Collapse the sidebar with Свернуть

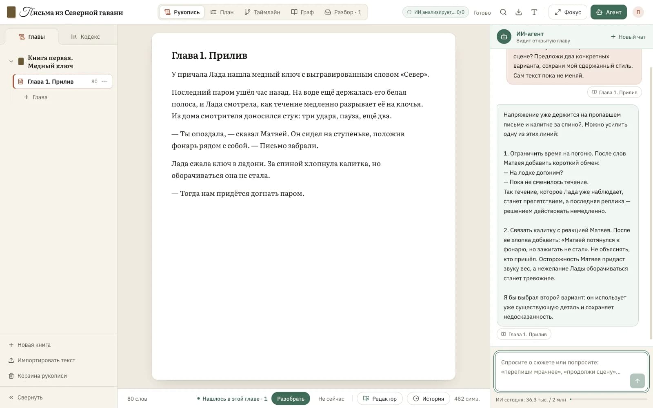(x=26, y=397)
